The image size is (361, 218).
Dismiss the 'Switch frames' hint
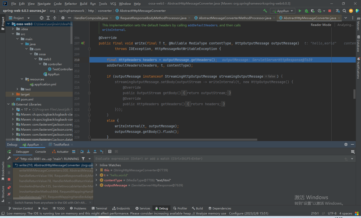(91, 202)
